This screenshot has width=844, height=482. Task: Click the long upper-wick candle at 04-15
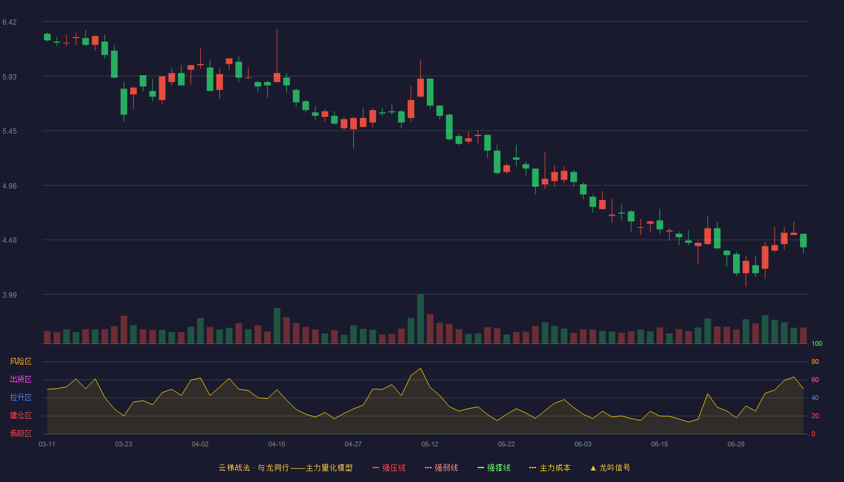coord(277,55)
